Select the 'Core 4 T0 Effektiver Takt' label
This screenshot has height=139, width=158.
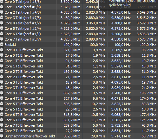(24, 93)
